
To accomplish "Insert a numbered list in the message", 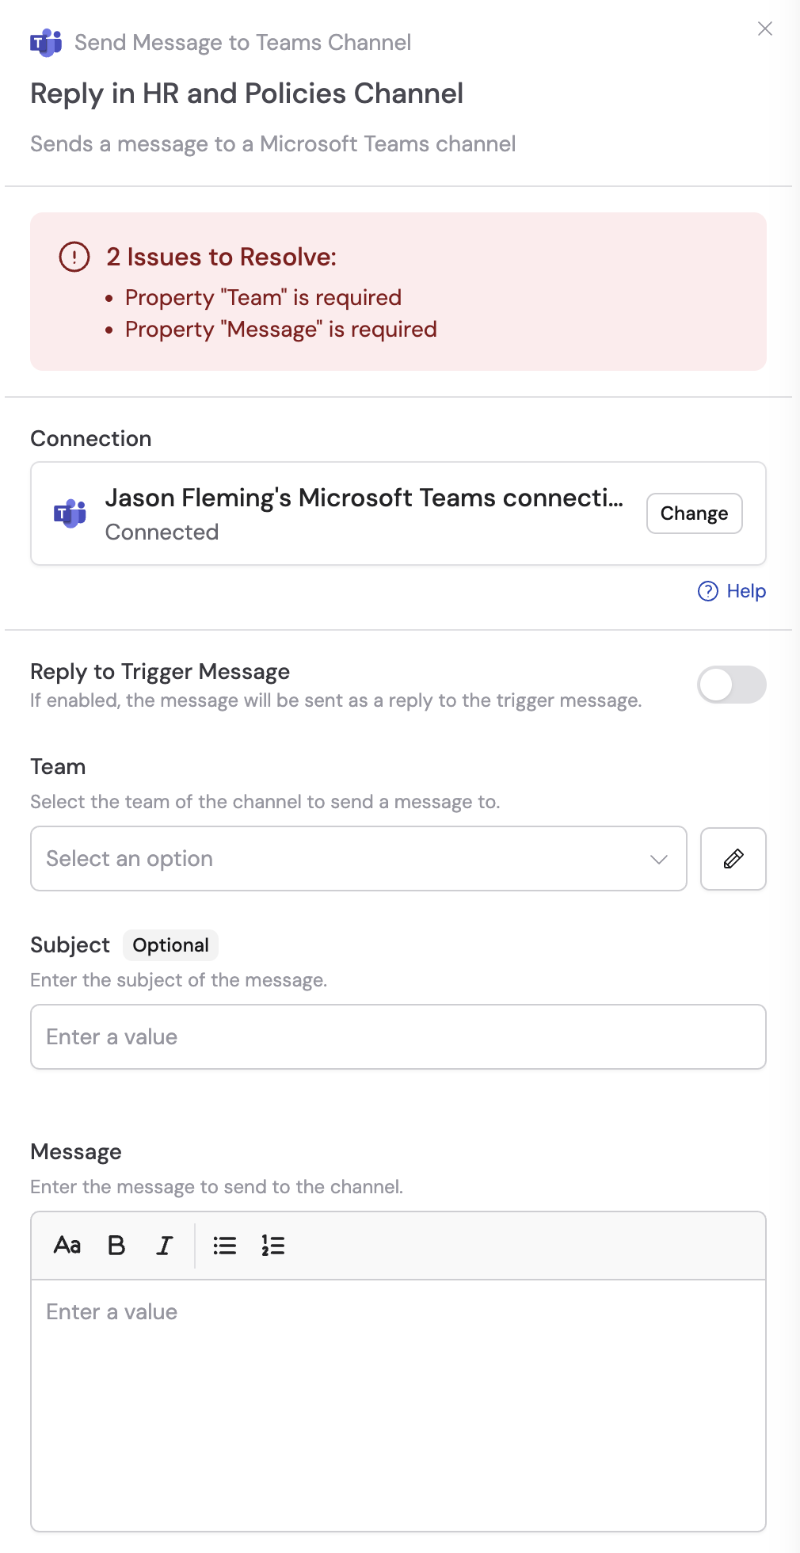I will click(272, 1246).
